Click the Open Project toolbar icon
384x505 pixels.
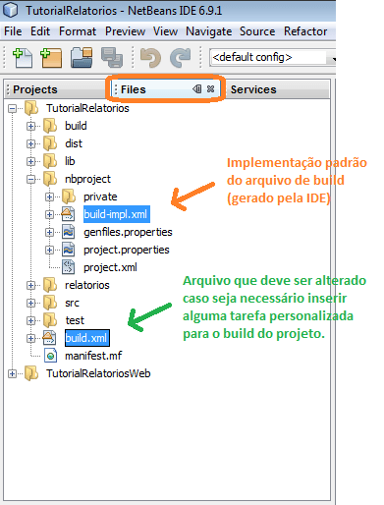coord(82,57)
